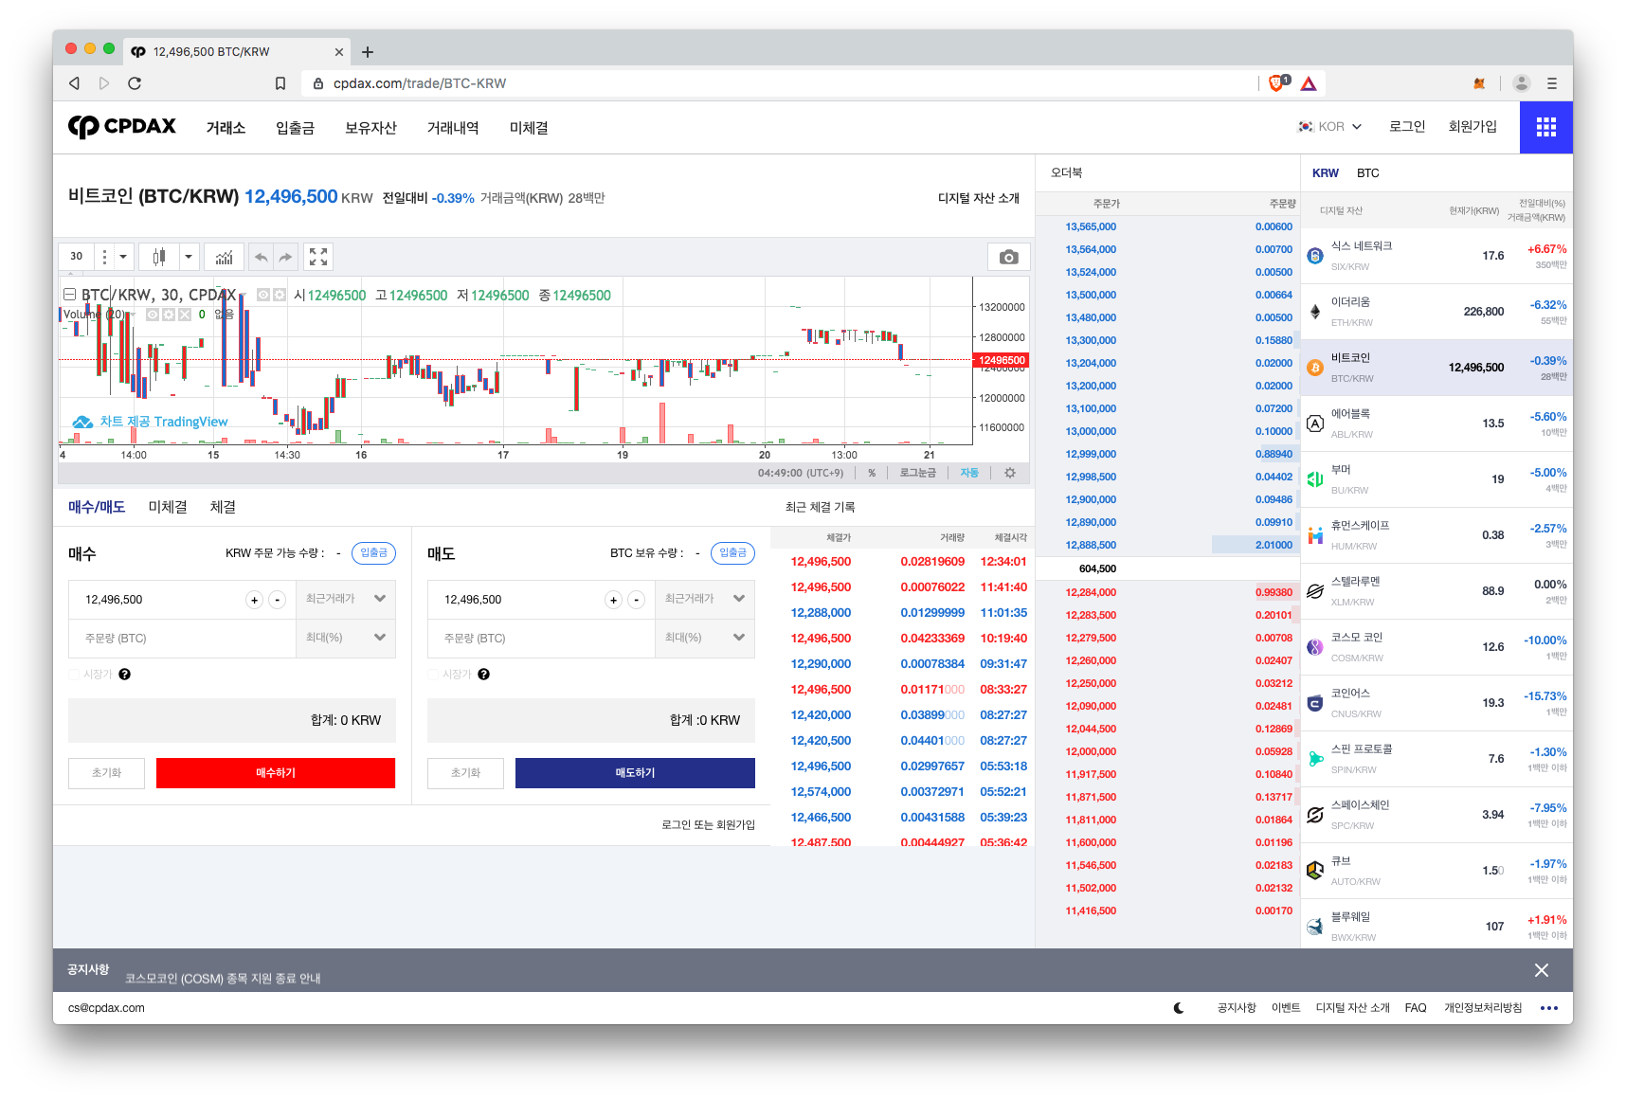
Task: Open chart indicators icon
Action: coord(224,257)
